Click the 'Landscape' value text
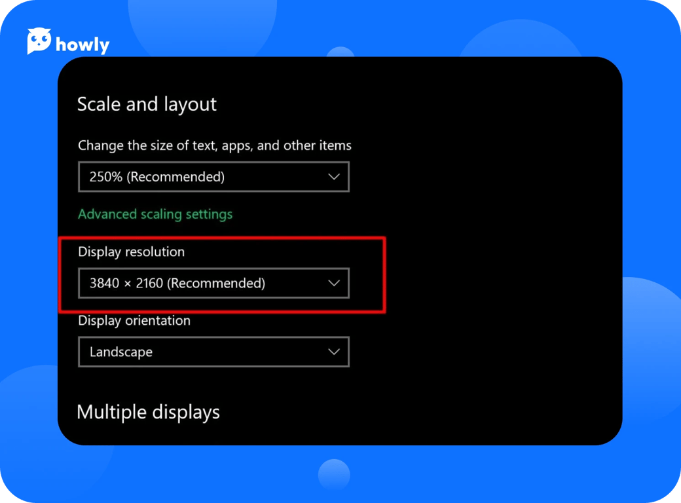 [121, 352]
